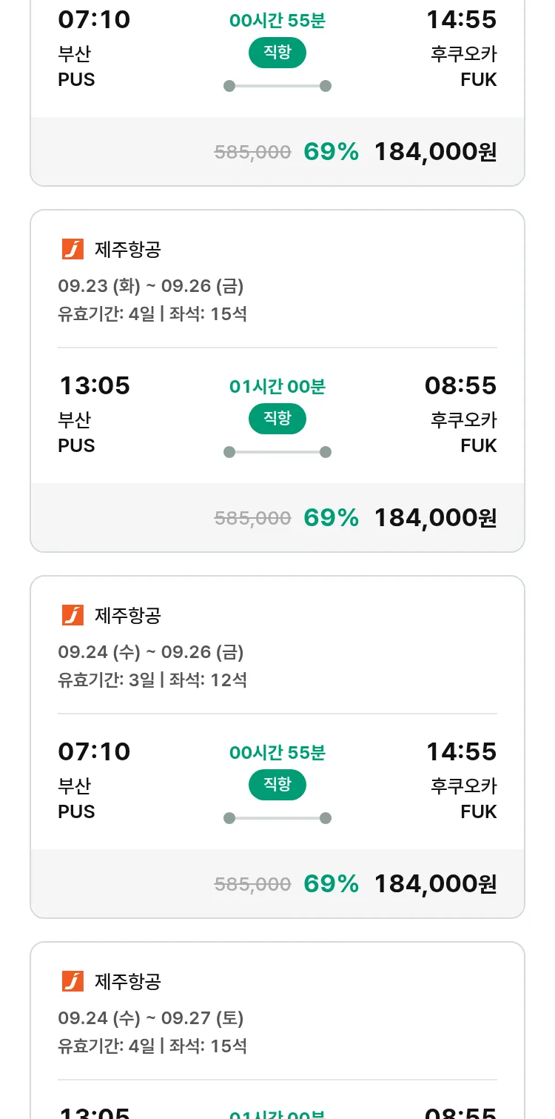The height and width of the screenshot is (1119, 555).
Task: Tap the 직항 badge in the 09.24–09.26 card
Action: pos(277,785)
